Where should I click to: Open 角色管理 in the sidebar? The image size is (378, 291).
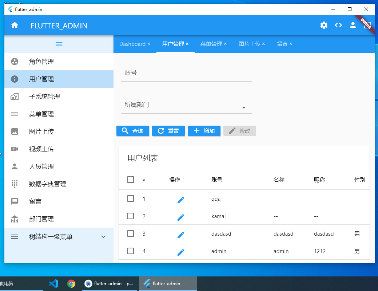59,62
